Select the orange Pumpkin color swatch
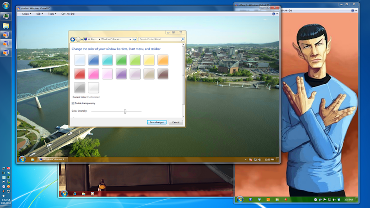Screen dimensions: 370x208 click(x=163, y=60)
